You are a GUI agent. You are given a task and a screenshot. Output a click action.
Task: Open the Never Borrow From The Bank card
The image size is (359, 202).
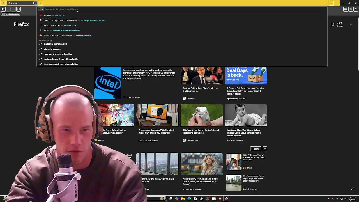pos(202,172)
